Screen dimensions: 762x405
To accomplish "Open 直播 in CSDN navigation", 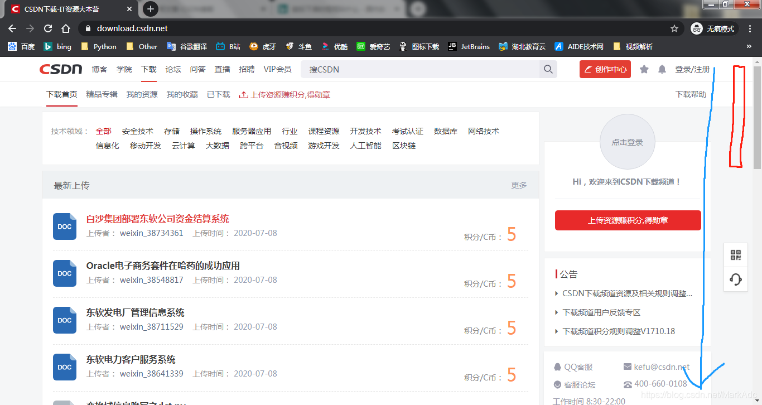I will (223, 69).
